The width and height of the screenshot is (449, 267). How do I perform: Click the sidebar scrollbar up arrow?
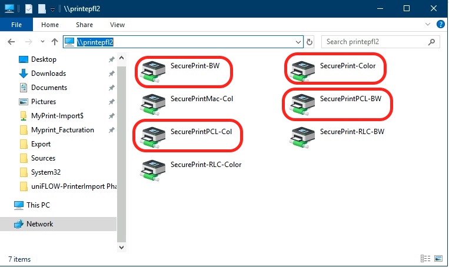[x=121, y=58]
